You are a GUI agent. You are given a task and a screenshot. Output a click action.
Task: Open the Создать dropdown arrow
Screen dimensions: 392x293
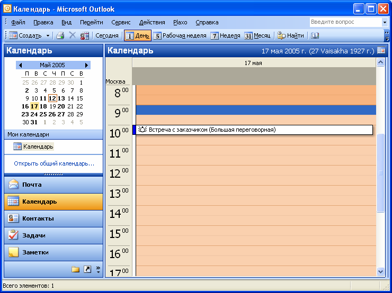48,35
